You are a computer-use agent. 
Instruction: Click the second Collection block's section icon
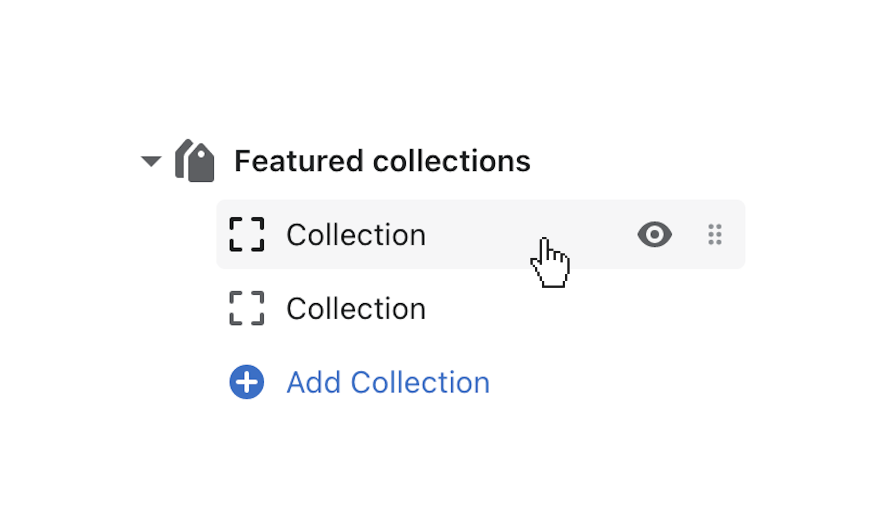[246, 308]
